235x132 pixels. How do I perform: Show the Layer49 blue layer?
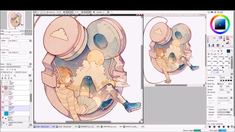click(x=3, y=113)
